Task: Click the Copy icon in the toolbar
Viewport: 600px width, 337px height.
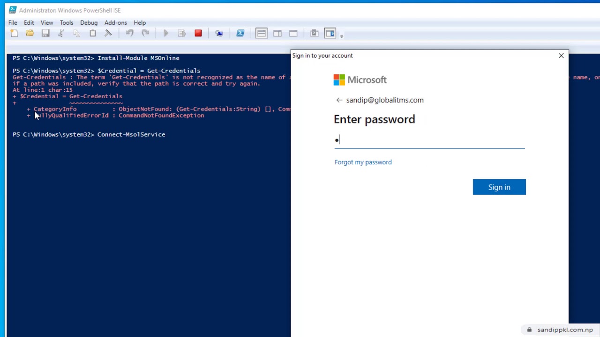Action: 76,33
